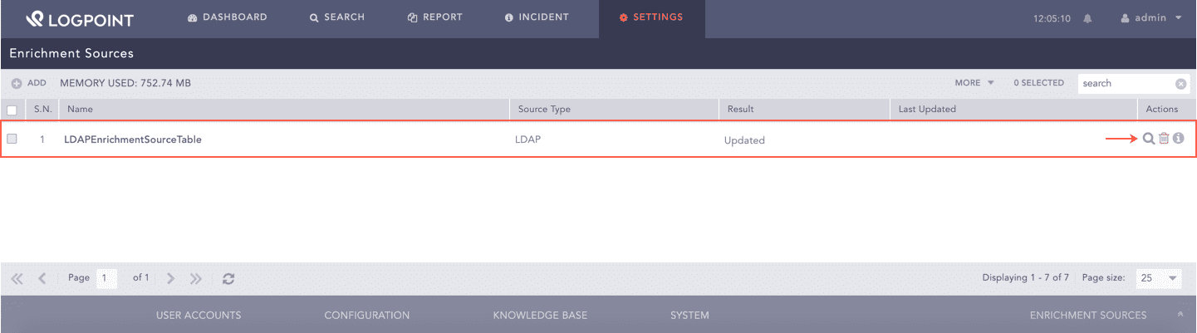1197x333 pixels.
Task: Clear the search box with X icon
Action: pyautogui.click(x=1180, y=83)
